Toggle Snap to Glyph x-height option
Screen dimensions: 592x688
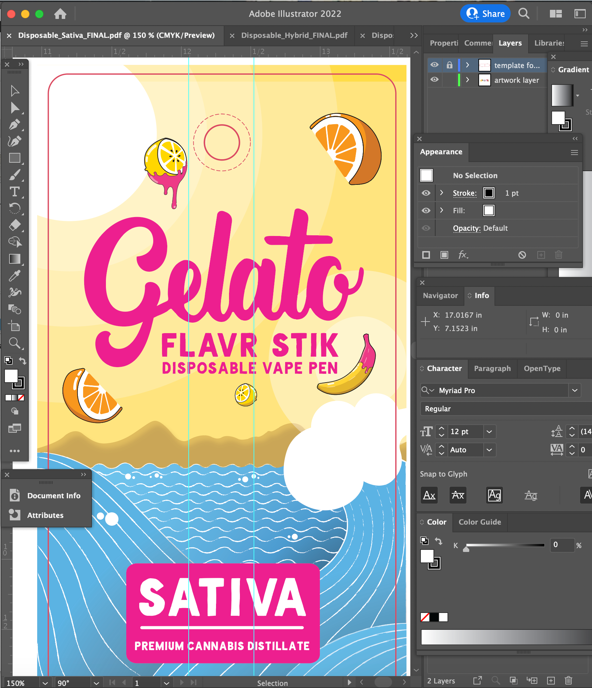coord(458,495)
